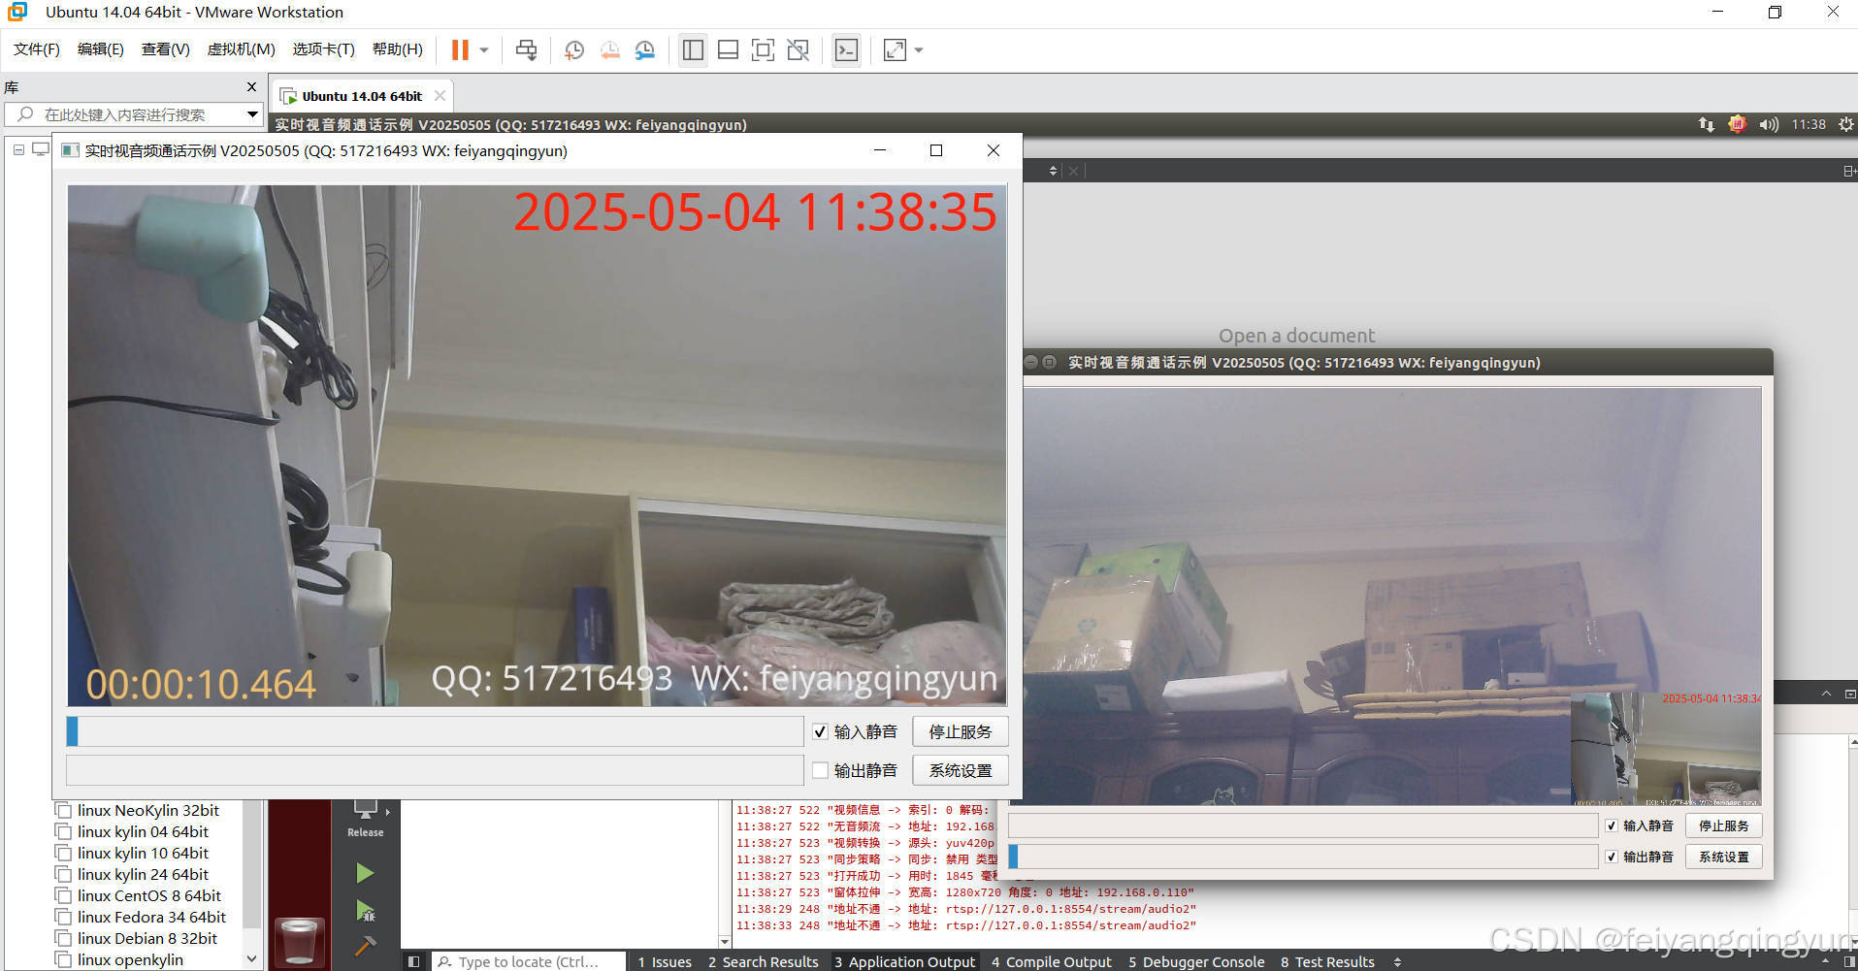The image size is (1858, 971).
Task: Pause the virtual machine with the orange button
Action: coord(460,49)
